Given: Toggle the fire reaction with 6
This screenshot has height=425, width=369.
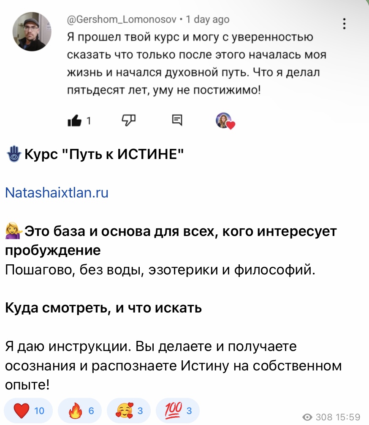Looking at the screenshot, I should coord(79,410).
